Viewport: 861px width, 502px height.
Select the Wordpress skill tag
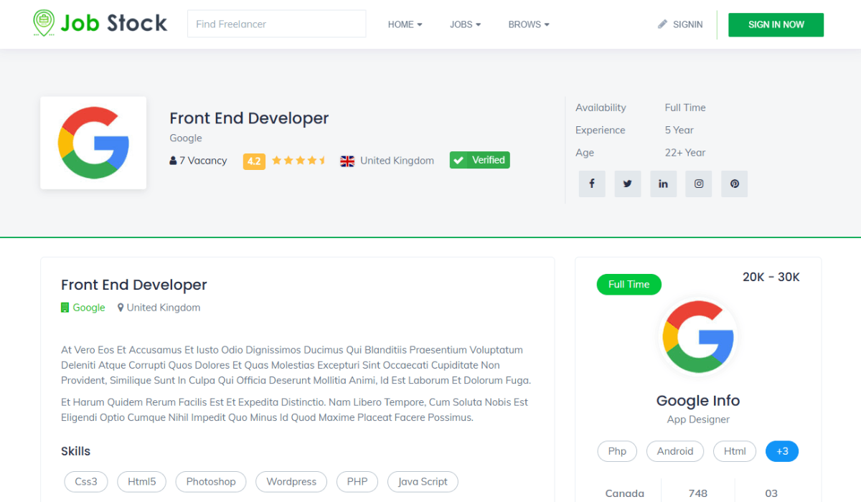[x=291, y=482]
